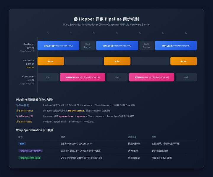Click the "优势" table column header
Image resolution: width=213 pixels, height=177 pixels.
(154, 137)
